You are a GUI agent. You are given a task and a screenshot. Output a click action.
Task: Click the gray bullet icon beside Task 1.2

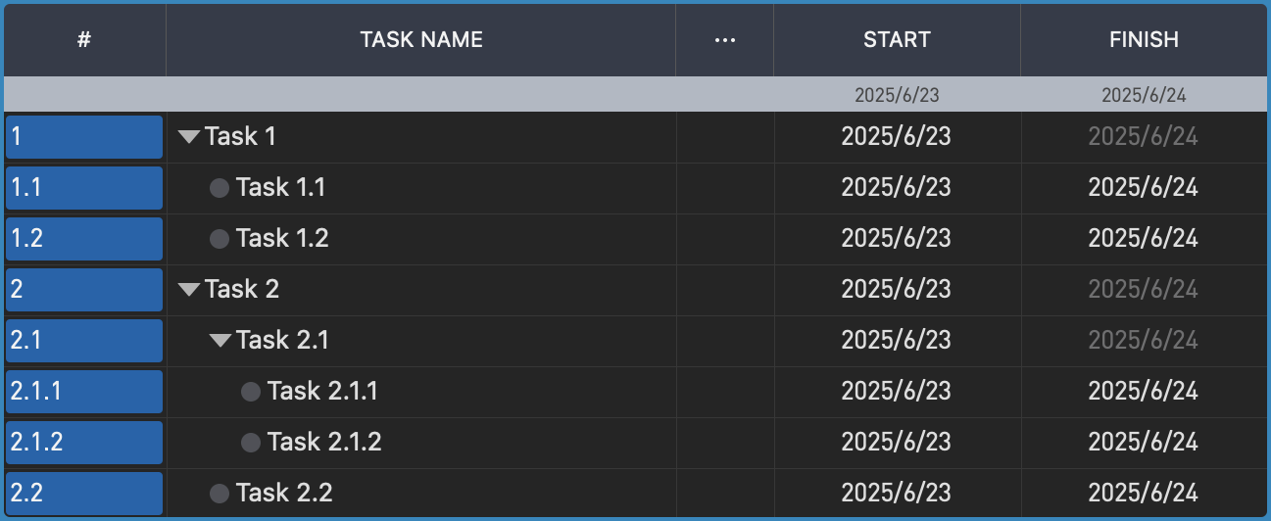coord(220,239)
